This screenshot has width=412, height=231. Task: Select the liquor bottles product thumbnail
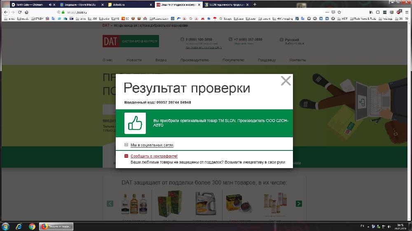134,204
